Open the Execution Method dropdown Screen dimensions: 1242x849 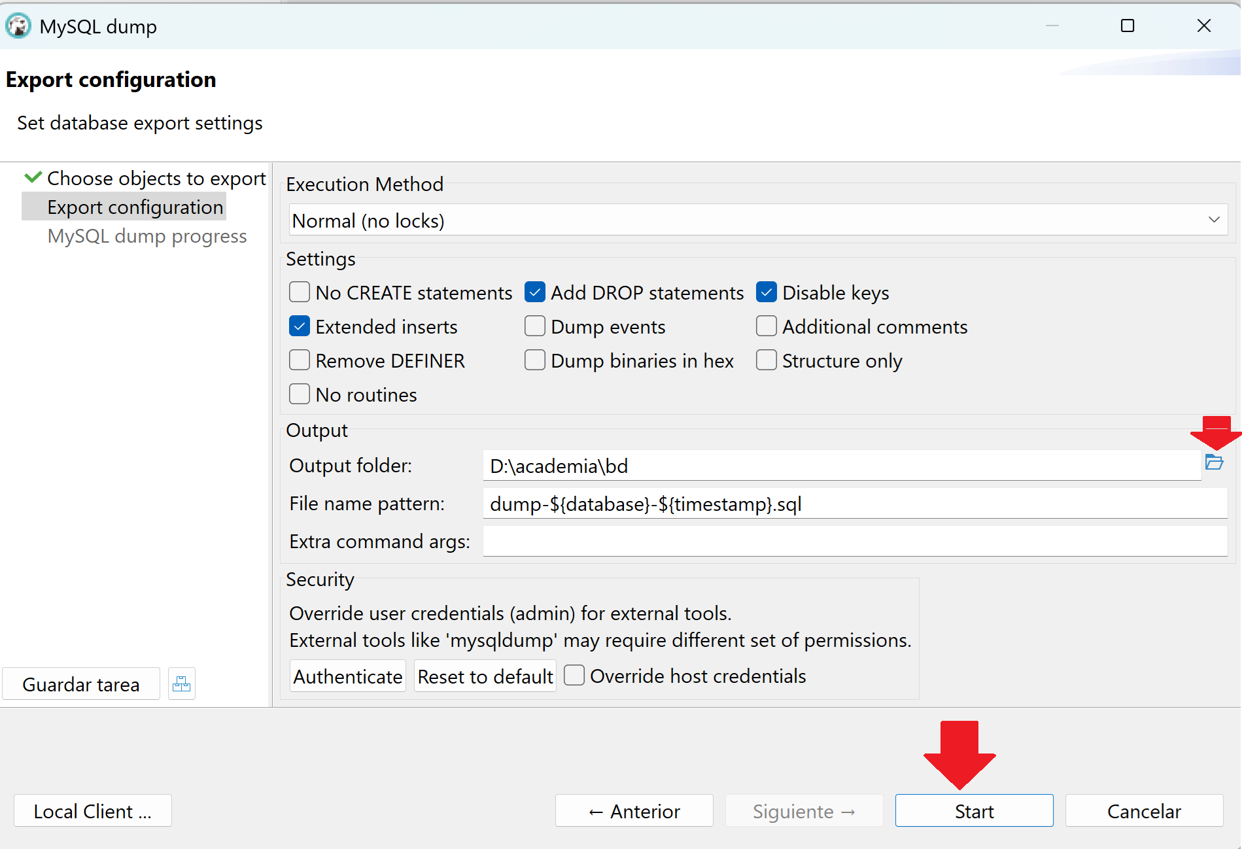(x=758, y=220)
